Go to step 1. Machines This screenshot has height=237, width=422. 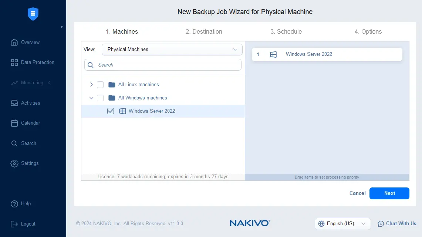click(x=122, y=31)
